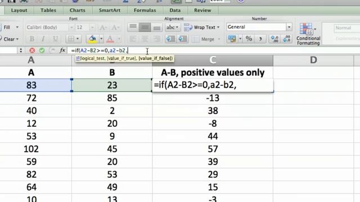The height and width of the screenshot is (202, 360).
Task: Switch to the Layout tab
Action: pyautogui.click(x=19, y=10)
